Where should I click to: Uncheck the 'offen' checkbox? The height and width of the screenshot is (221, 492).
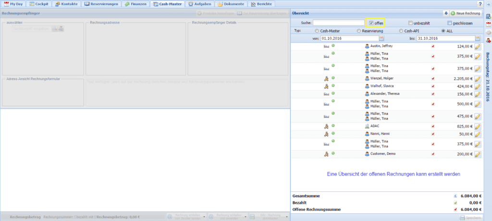(371, 23)
